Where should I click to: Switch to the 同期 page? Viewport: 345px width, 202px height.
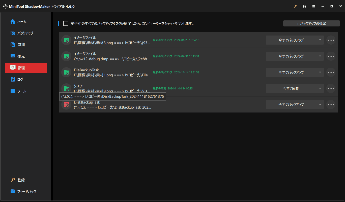pos(26,45)
